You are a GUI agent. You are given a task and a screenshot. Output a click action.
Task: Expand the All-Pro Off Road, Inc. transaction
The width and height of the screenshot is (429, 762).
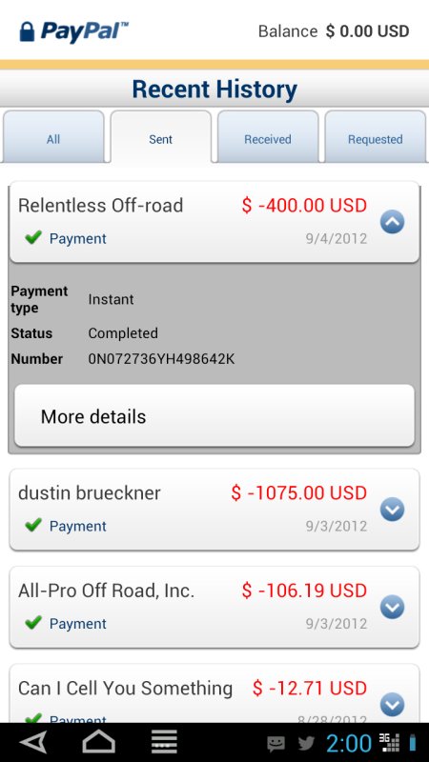click(x=392, y=607)
